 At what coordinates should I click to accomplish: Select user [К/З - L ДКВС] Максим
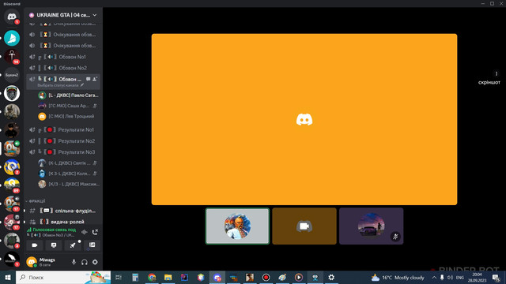click(69, 184)
